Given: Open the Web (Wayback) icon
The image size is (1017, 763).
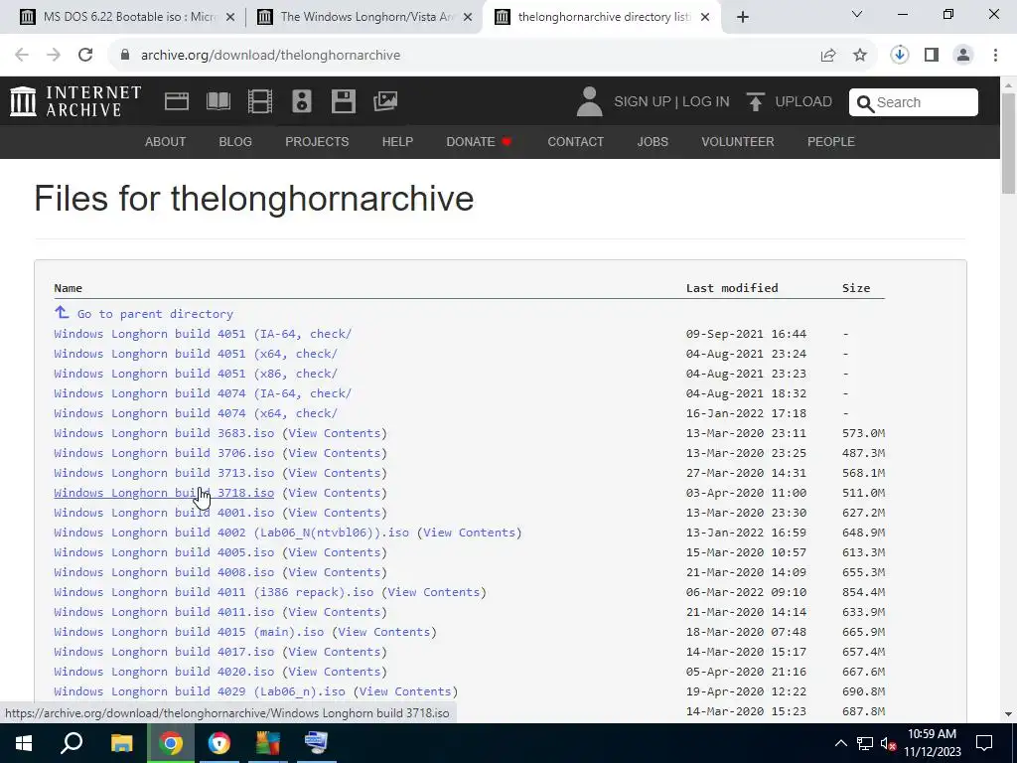Looking at the screenshot, I should (177, 102).
